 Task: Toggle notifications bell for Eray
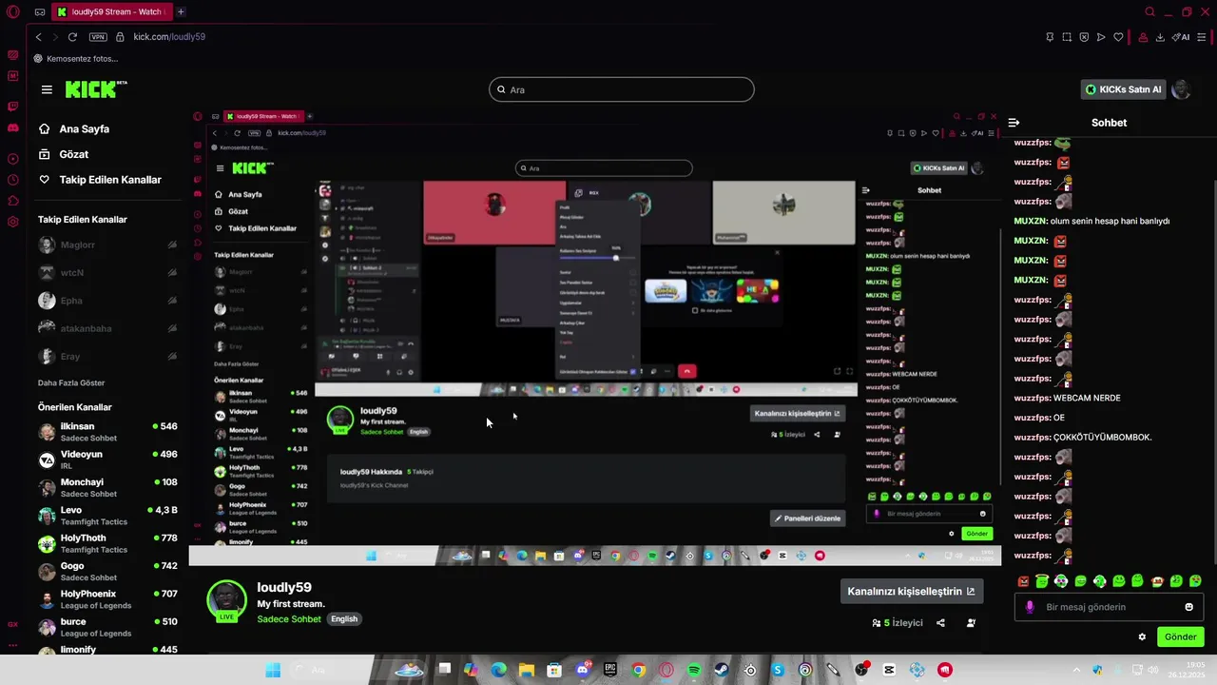click(x=172, y=356)
